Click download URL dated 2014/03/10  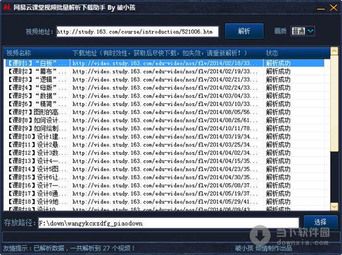tap(165, 104)
